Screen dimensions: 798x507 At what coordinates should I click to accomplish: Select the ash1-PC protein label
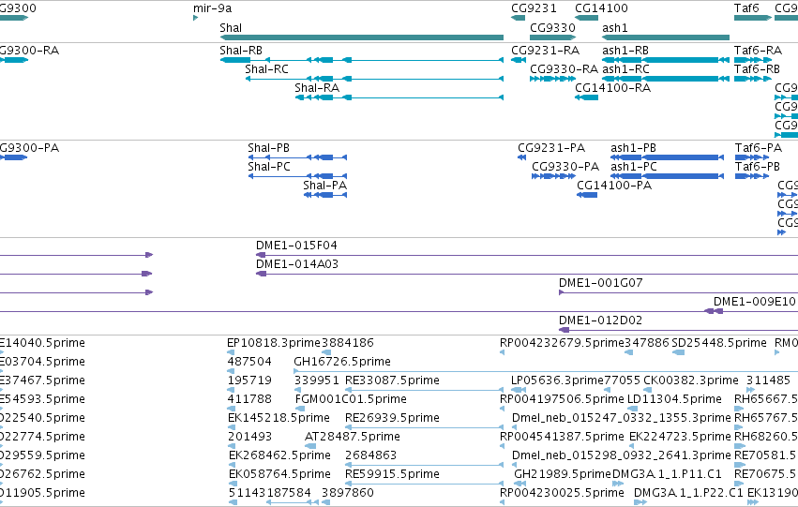(x=634, y=167)
